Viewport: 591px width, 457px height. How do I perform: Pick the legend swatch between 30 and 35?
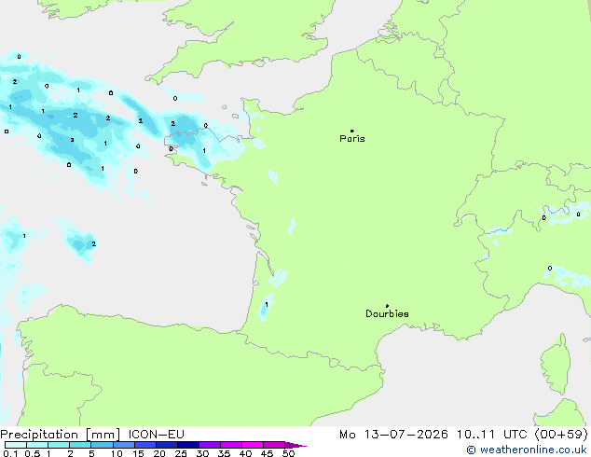(210, 445)
